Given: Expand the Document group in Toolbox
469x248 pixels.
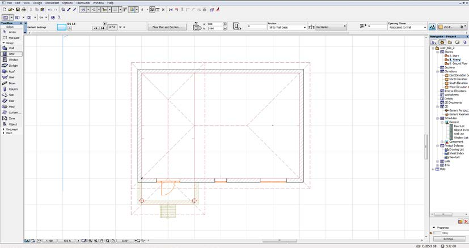Looking at the screenshot, I should coord(3,129).
